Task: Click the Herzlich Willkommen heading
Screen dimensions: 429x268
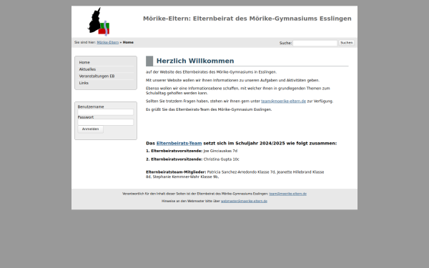Action: pos(195,61)
